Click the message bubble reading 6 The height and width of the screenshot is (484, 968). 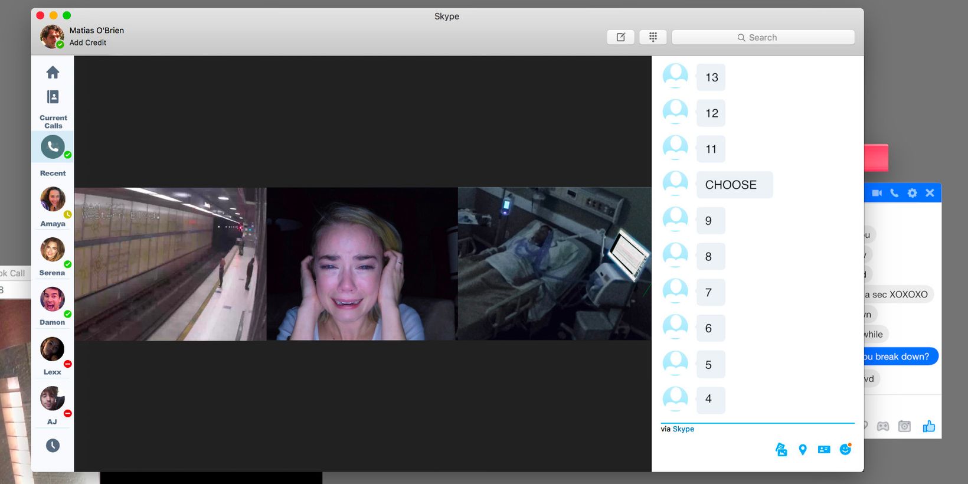(711, 328)
